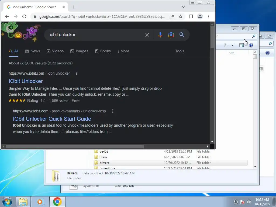Click the iobit unlocker search field
This screenshot has height=207, width=276.
point(95,35)
